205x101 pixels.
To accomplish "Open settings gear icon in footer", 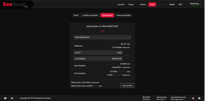I will pyautogui.click(x=199, y=98).
